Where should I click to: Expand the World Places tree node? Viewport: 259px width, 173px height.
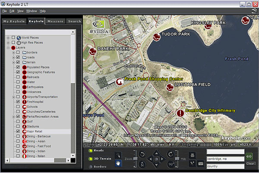pyautogui.click(x=7, y=38)
